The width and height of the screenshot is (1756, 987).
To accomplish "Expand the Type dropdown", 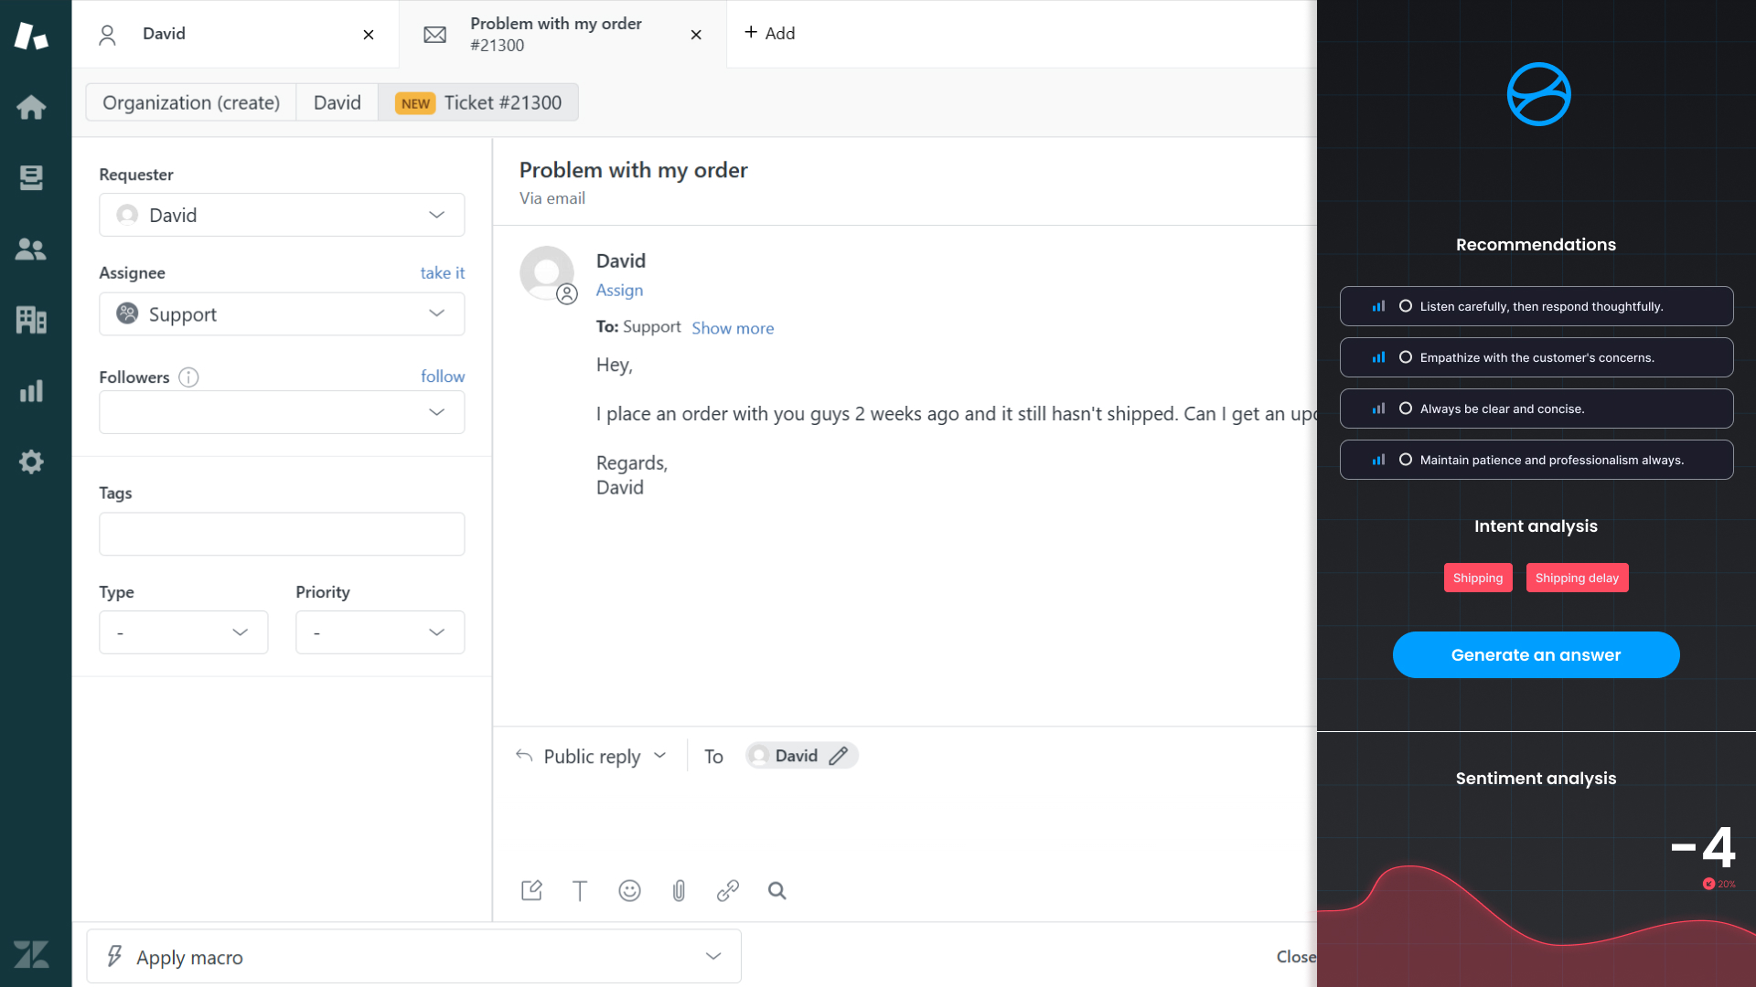I will coord(183,631).
